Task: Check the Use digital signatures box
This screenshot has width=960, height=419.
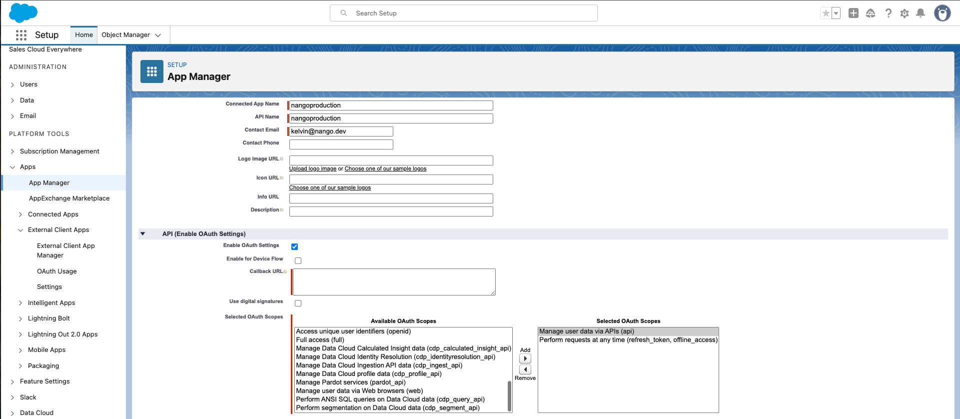Action: click(x=298, y=303)
